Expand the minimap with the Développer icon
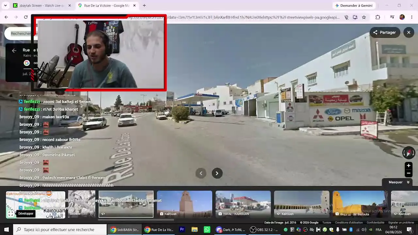The image size is (418, 235). click(11, 213)
